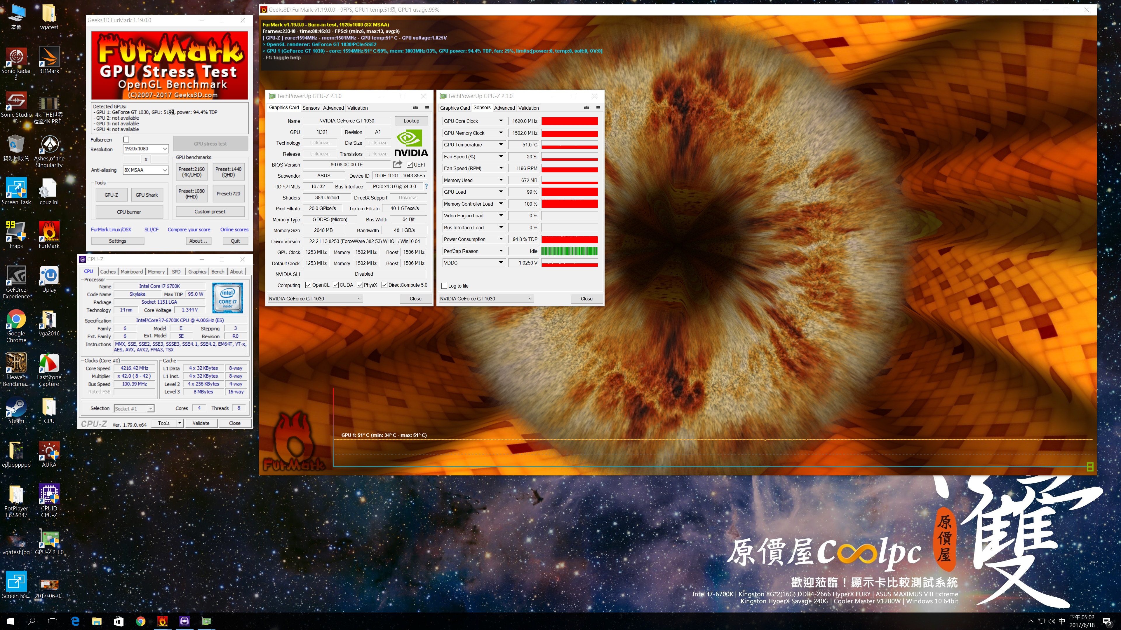Image resolution: width=1121 pixels, height=630 pixels.
Task: Expand the GPU Temperature sensor dropdown
Action: [x=501, y=145]
